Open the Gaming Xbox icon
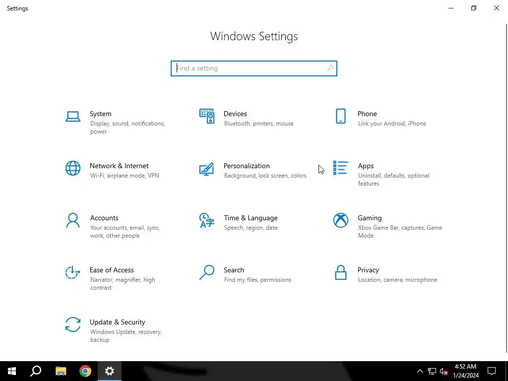This screenshot has width=508, height=381. pyautogui.click(x=340, y=220)
